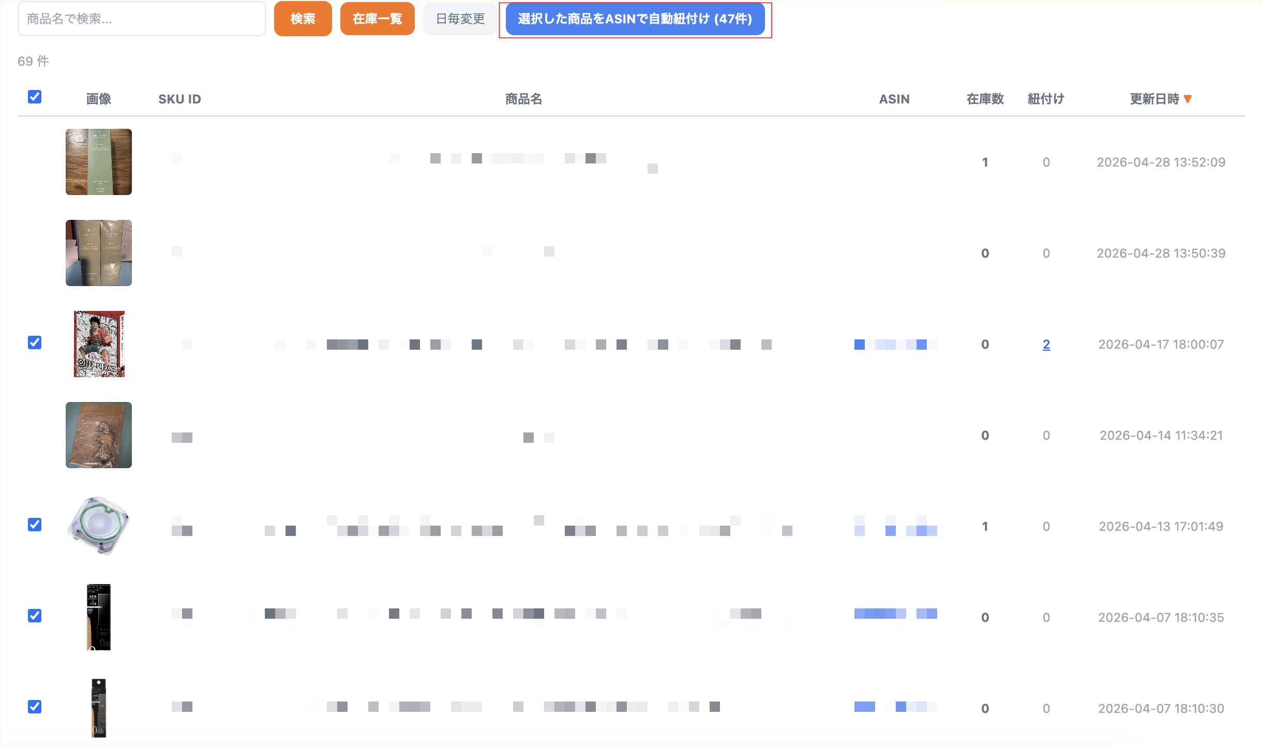
Task: Open the 在庫一覧 inventory list
Action: [x=377, y=19]
